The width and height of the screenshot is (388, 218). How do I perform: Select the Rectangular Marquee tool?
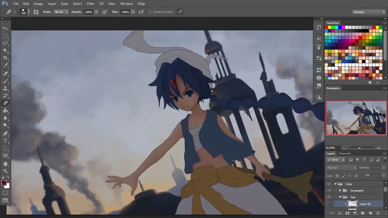[x=5, y=36]
